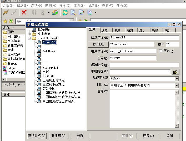The image size is (186, 141).
Task: Click the 注释 scrollbar down arrow
Action: 177,126
